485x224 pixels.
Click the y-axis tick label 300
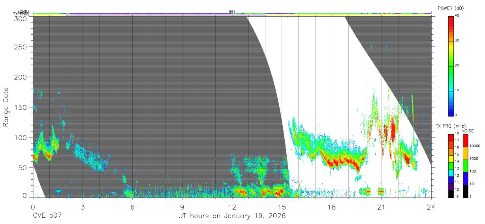point(20,19)
